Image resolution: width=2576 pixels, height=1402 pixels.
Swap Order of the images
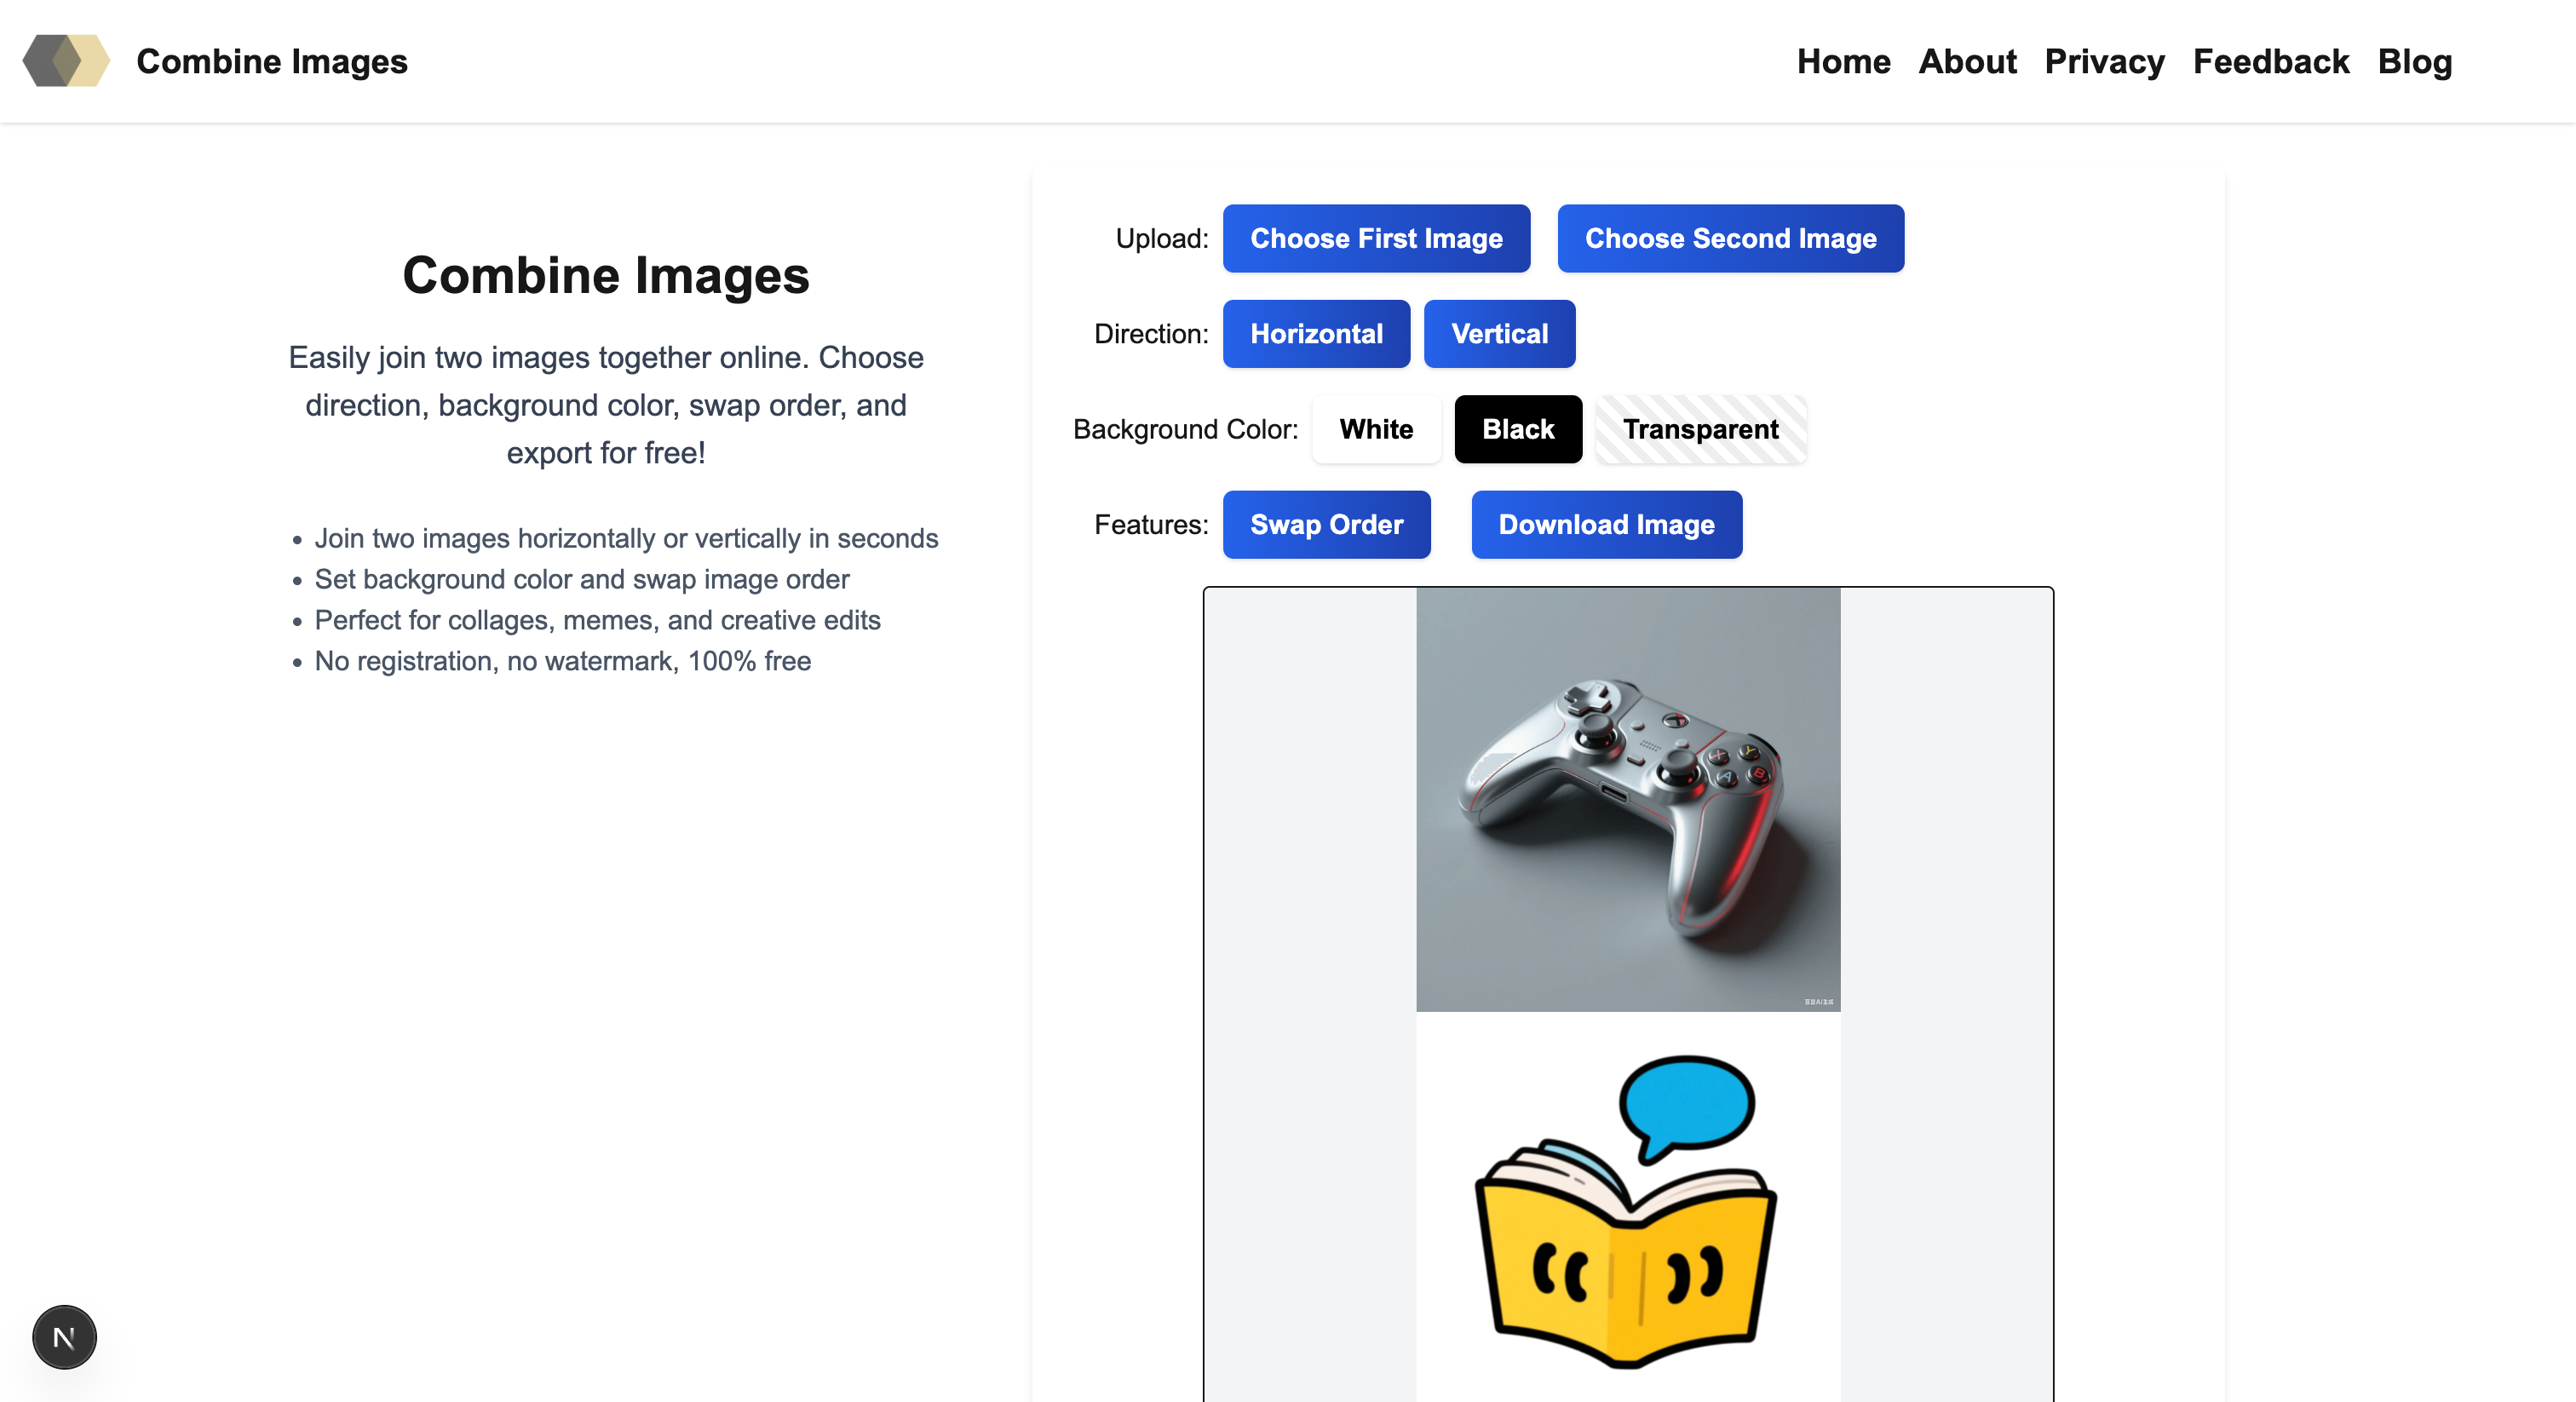pyautogui.click(x=1325, y=524)
